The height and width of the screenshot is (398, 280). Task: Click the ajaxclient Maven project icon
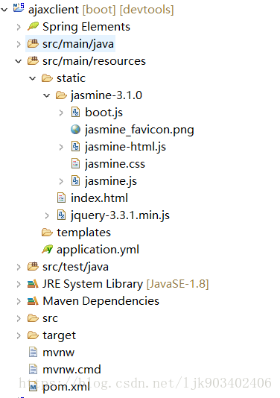click(19, 7)
